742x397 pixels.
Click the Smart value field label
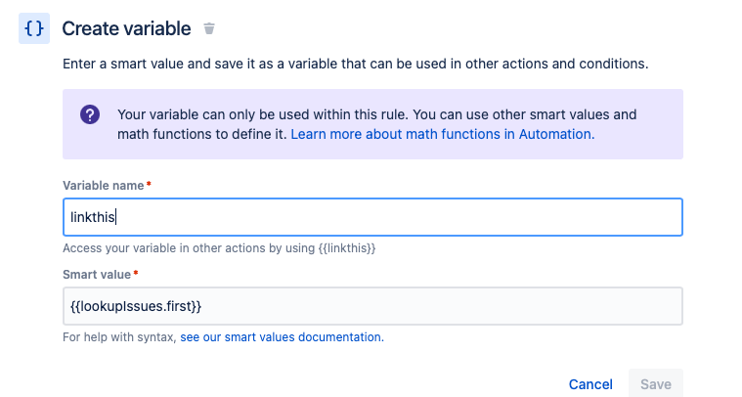(x=97, y=274)
